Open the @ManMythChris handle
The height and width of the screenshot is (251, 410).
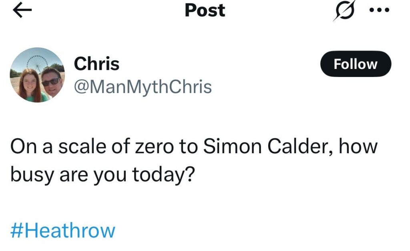143,86
